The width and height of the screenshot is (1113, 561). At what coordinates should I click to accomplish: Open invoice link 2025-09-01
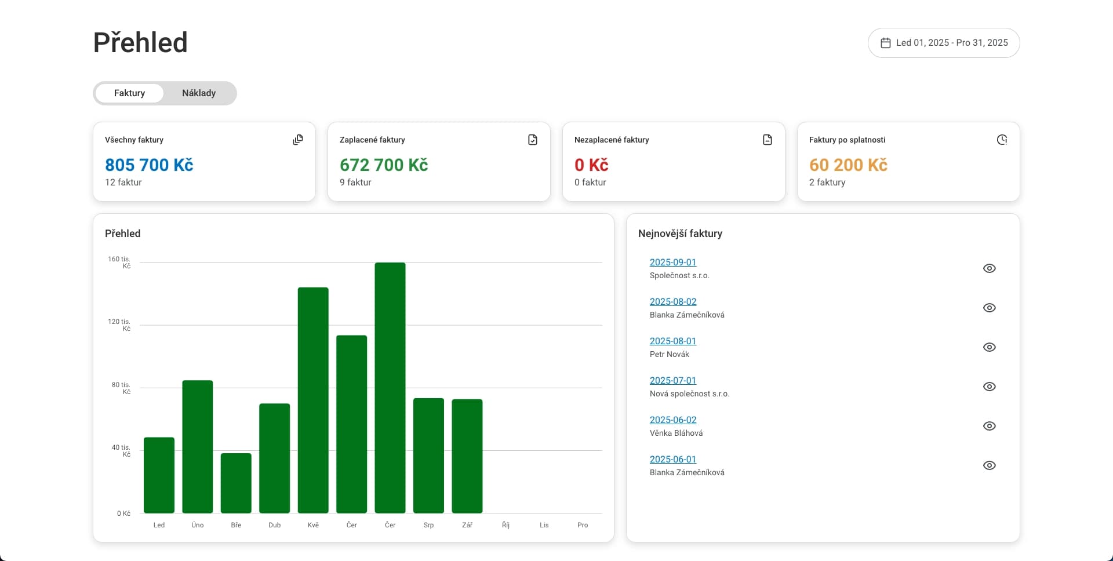tap(672, 262)
